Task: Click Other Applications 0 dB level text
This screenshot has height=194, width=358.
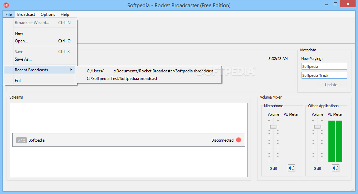Action: pyautogui.click(x=317, y=169)
